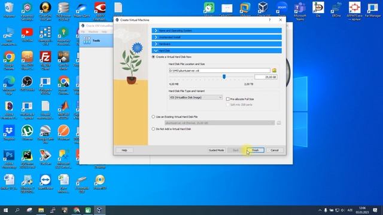Enable Pre-allocate Full Size checkbox
383x215 pixels.
pos(227,99)
